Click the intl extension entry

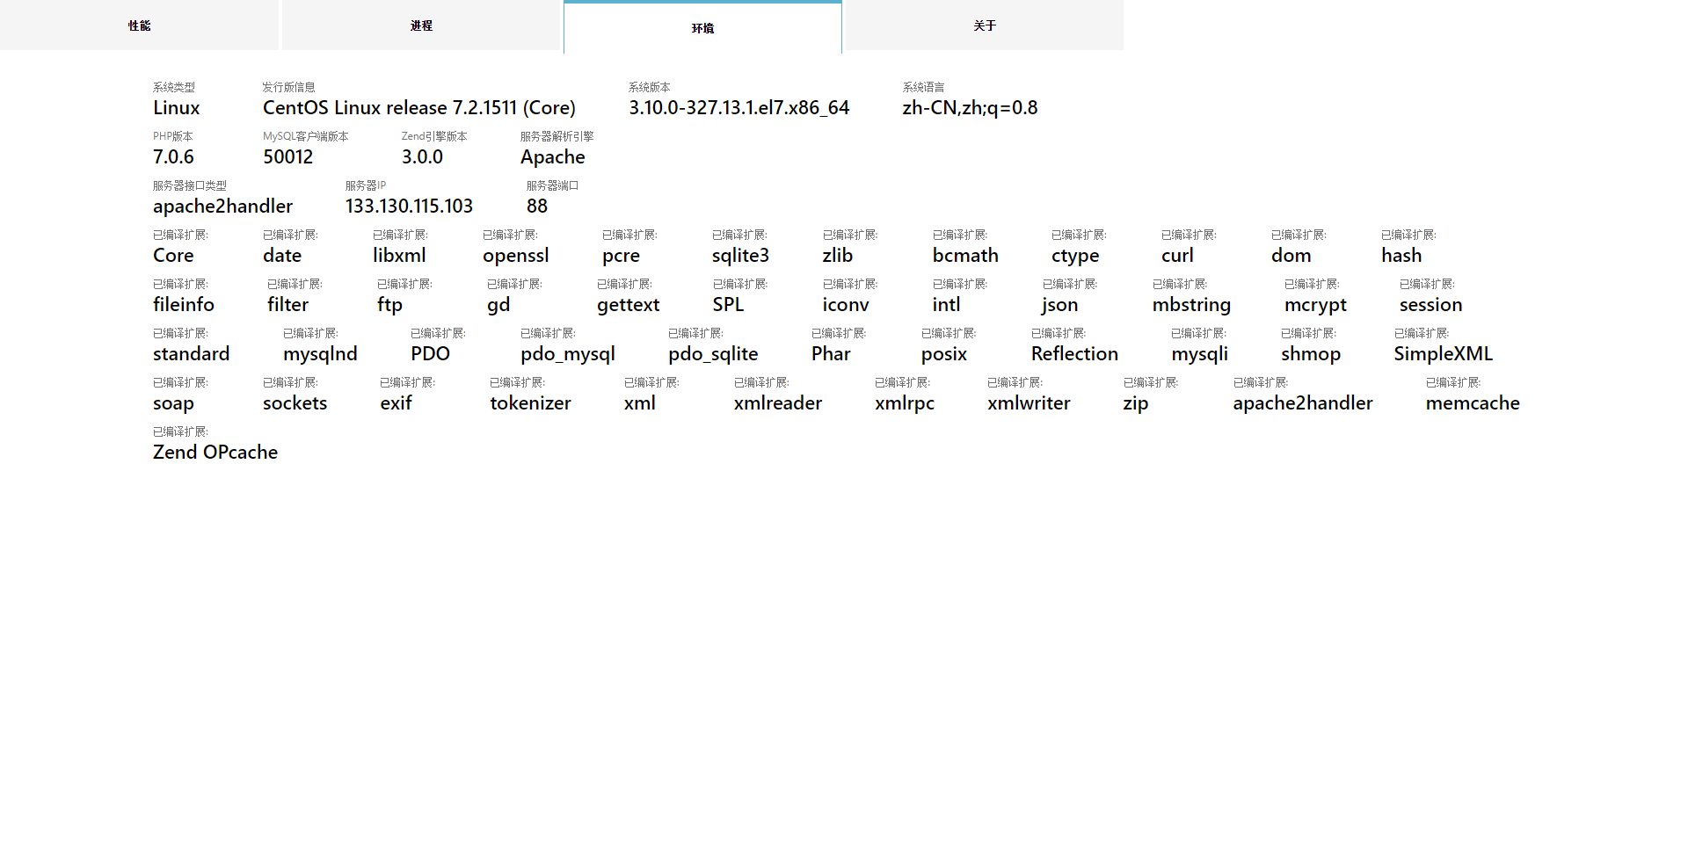click(x=946, y=305)
